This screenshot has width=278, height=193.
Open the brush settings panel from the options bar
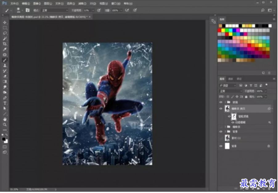[27, 10]
